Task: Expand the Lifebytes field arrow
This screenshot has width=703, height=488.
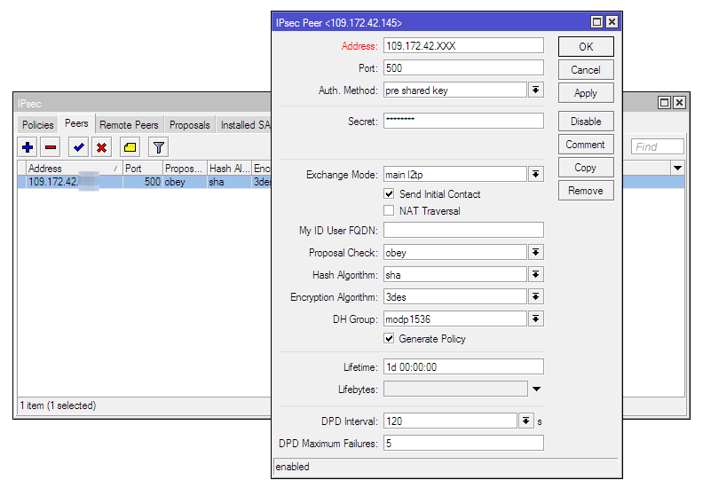Action: (536, 389)
